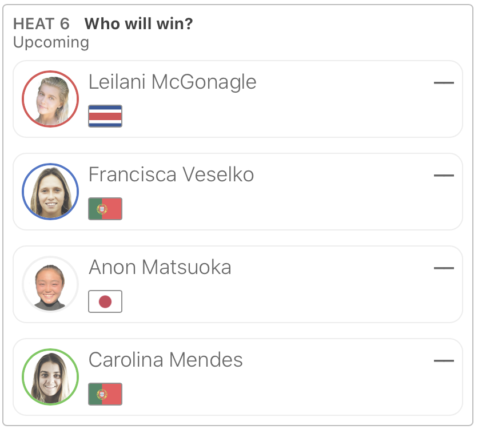This screenshot has width=478, height=429.
Task: Click the HEAT 6 label
Action: [x=41, y=24]
